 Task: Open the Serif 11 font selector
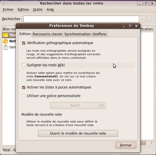(x=78, y=106)
